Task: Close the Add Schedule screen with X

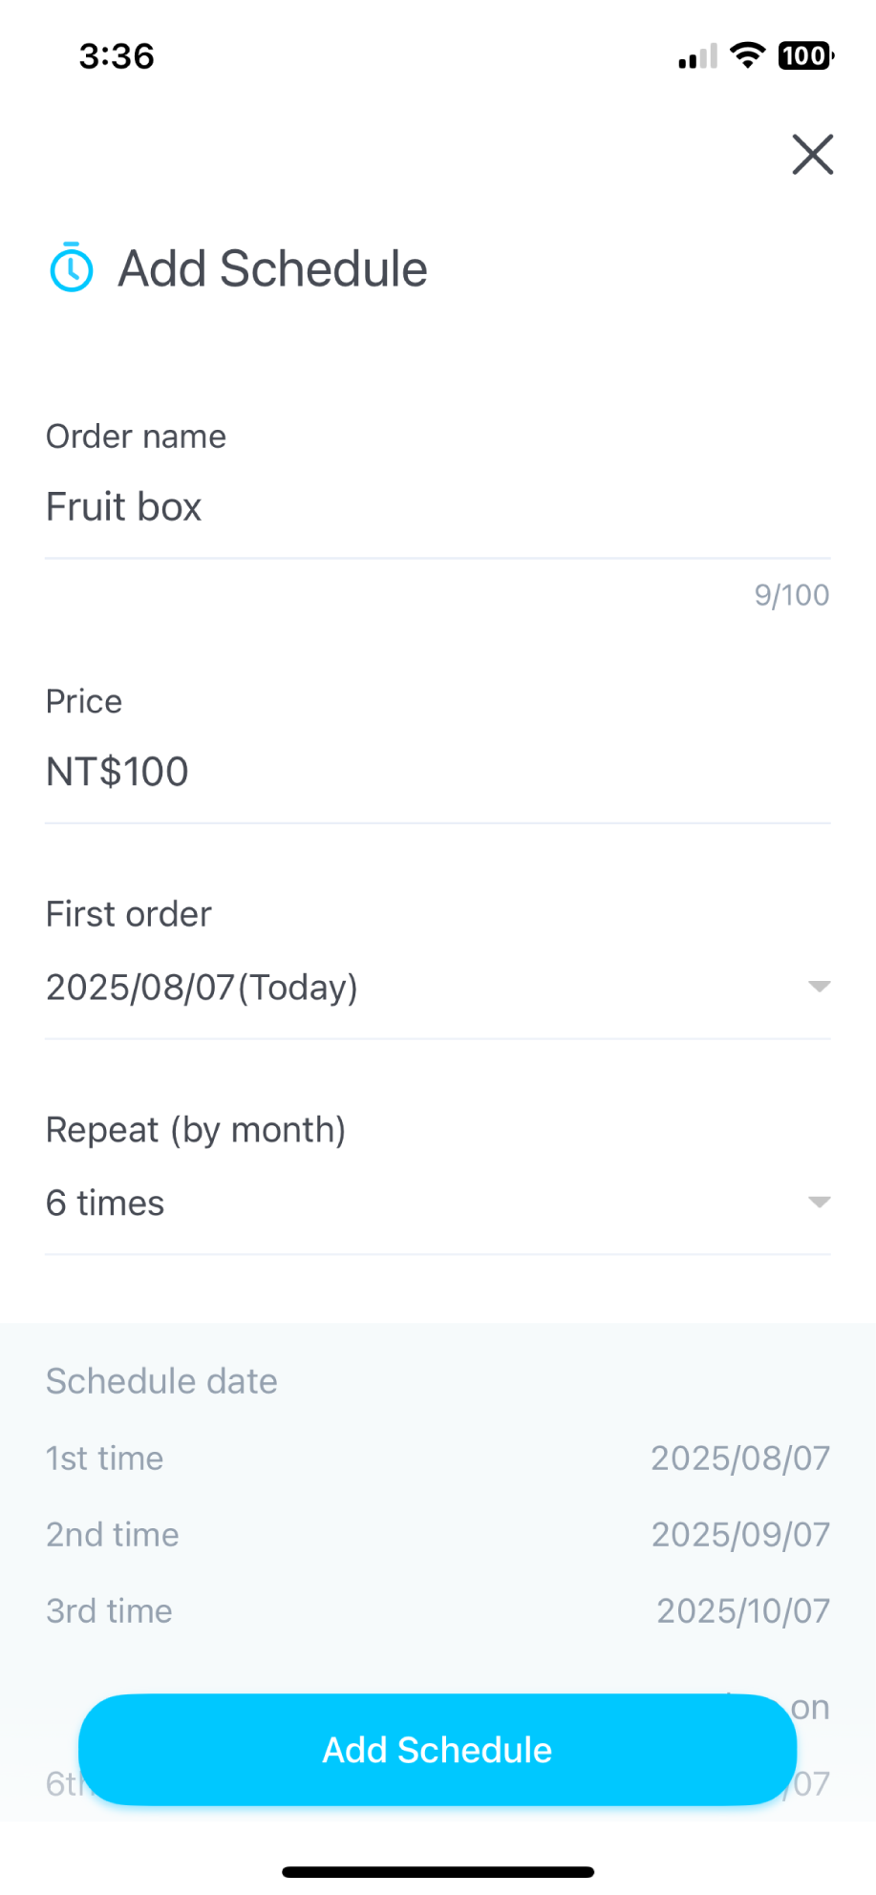Action: 812,155
